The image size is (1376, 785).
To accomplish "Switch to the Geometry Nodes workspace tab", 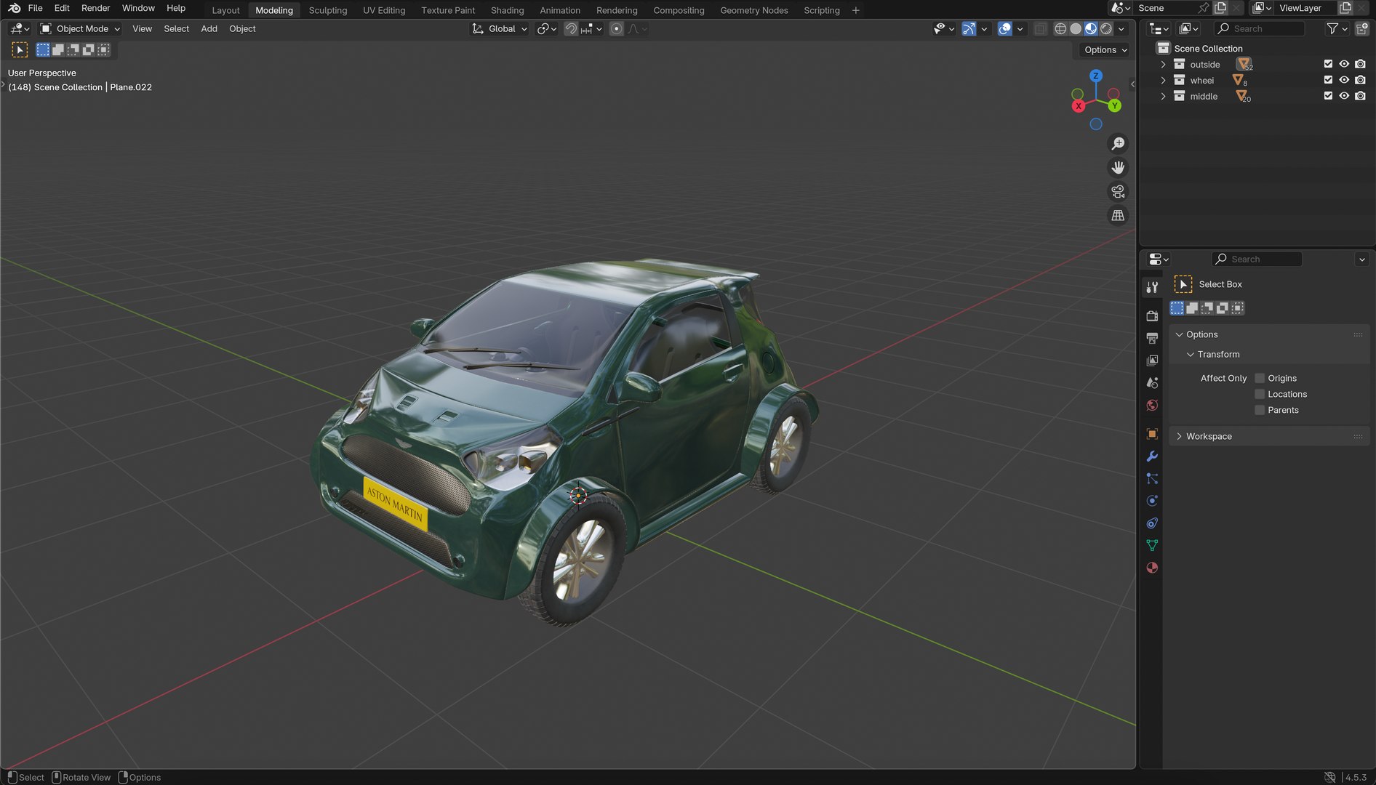I will click(x=753, y=10).
